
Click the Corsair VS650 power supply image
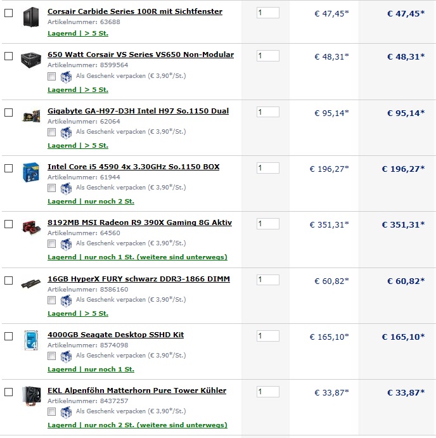point(30,60)
